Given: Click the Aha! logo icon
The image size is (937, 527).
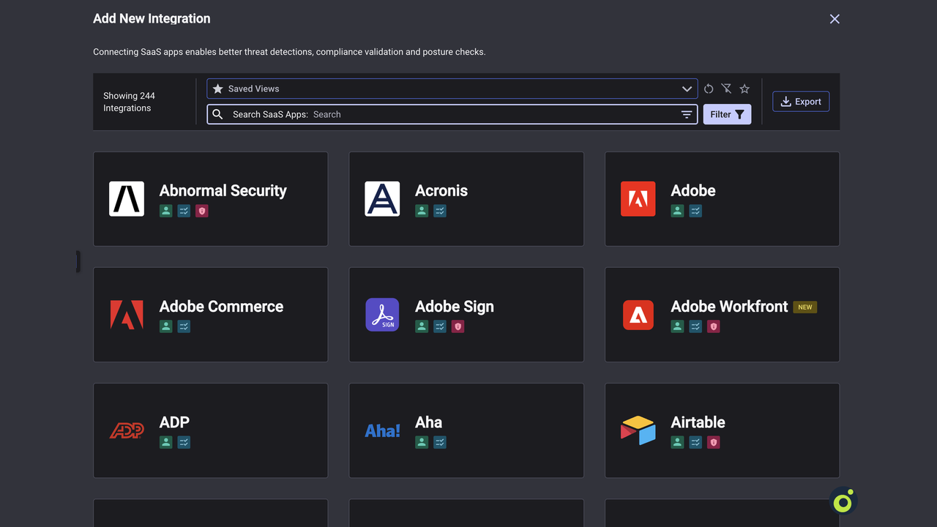Looking at the screenshot, I should tap(382, 430).
